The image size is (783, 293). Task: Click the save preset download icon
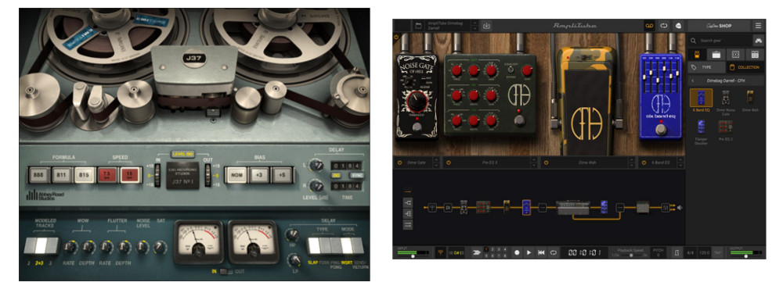(x=487, y=26)
